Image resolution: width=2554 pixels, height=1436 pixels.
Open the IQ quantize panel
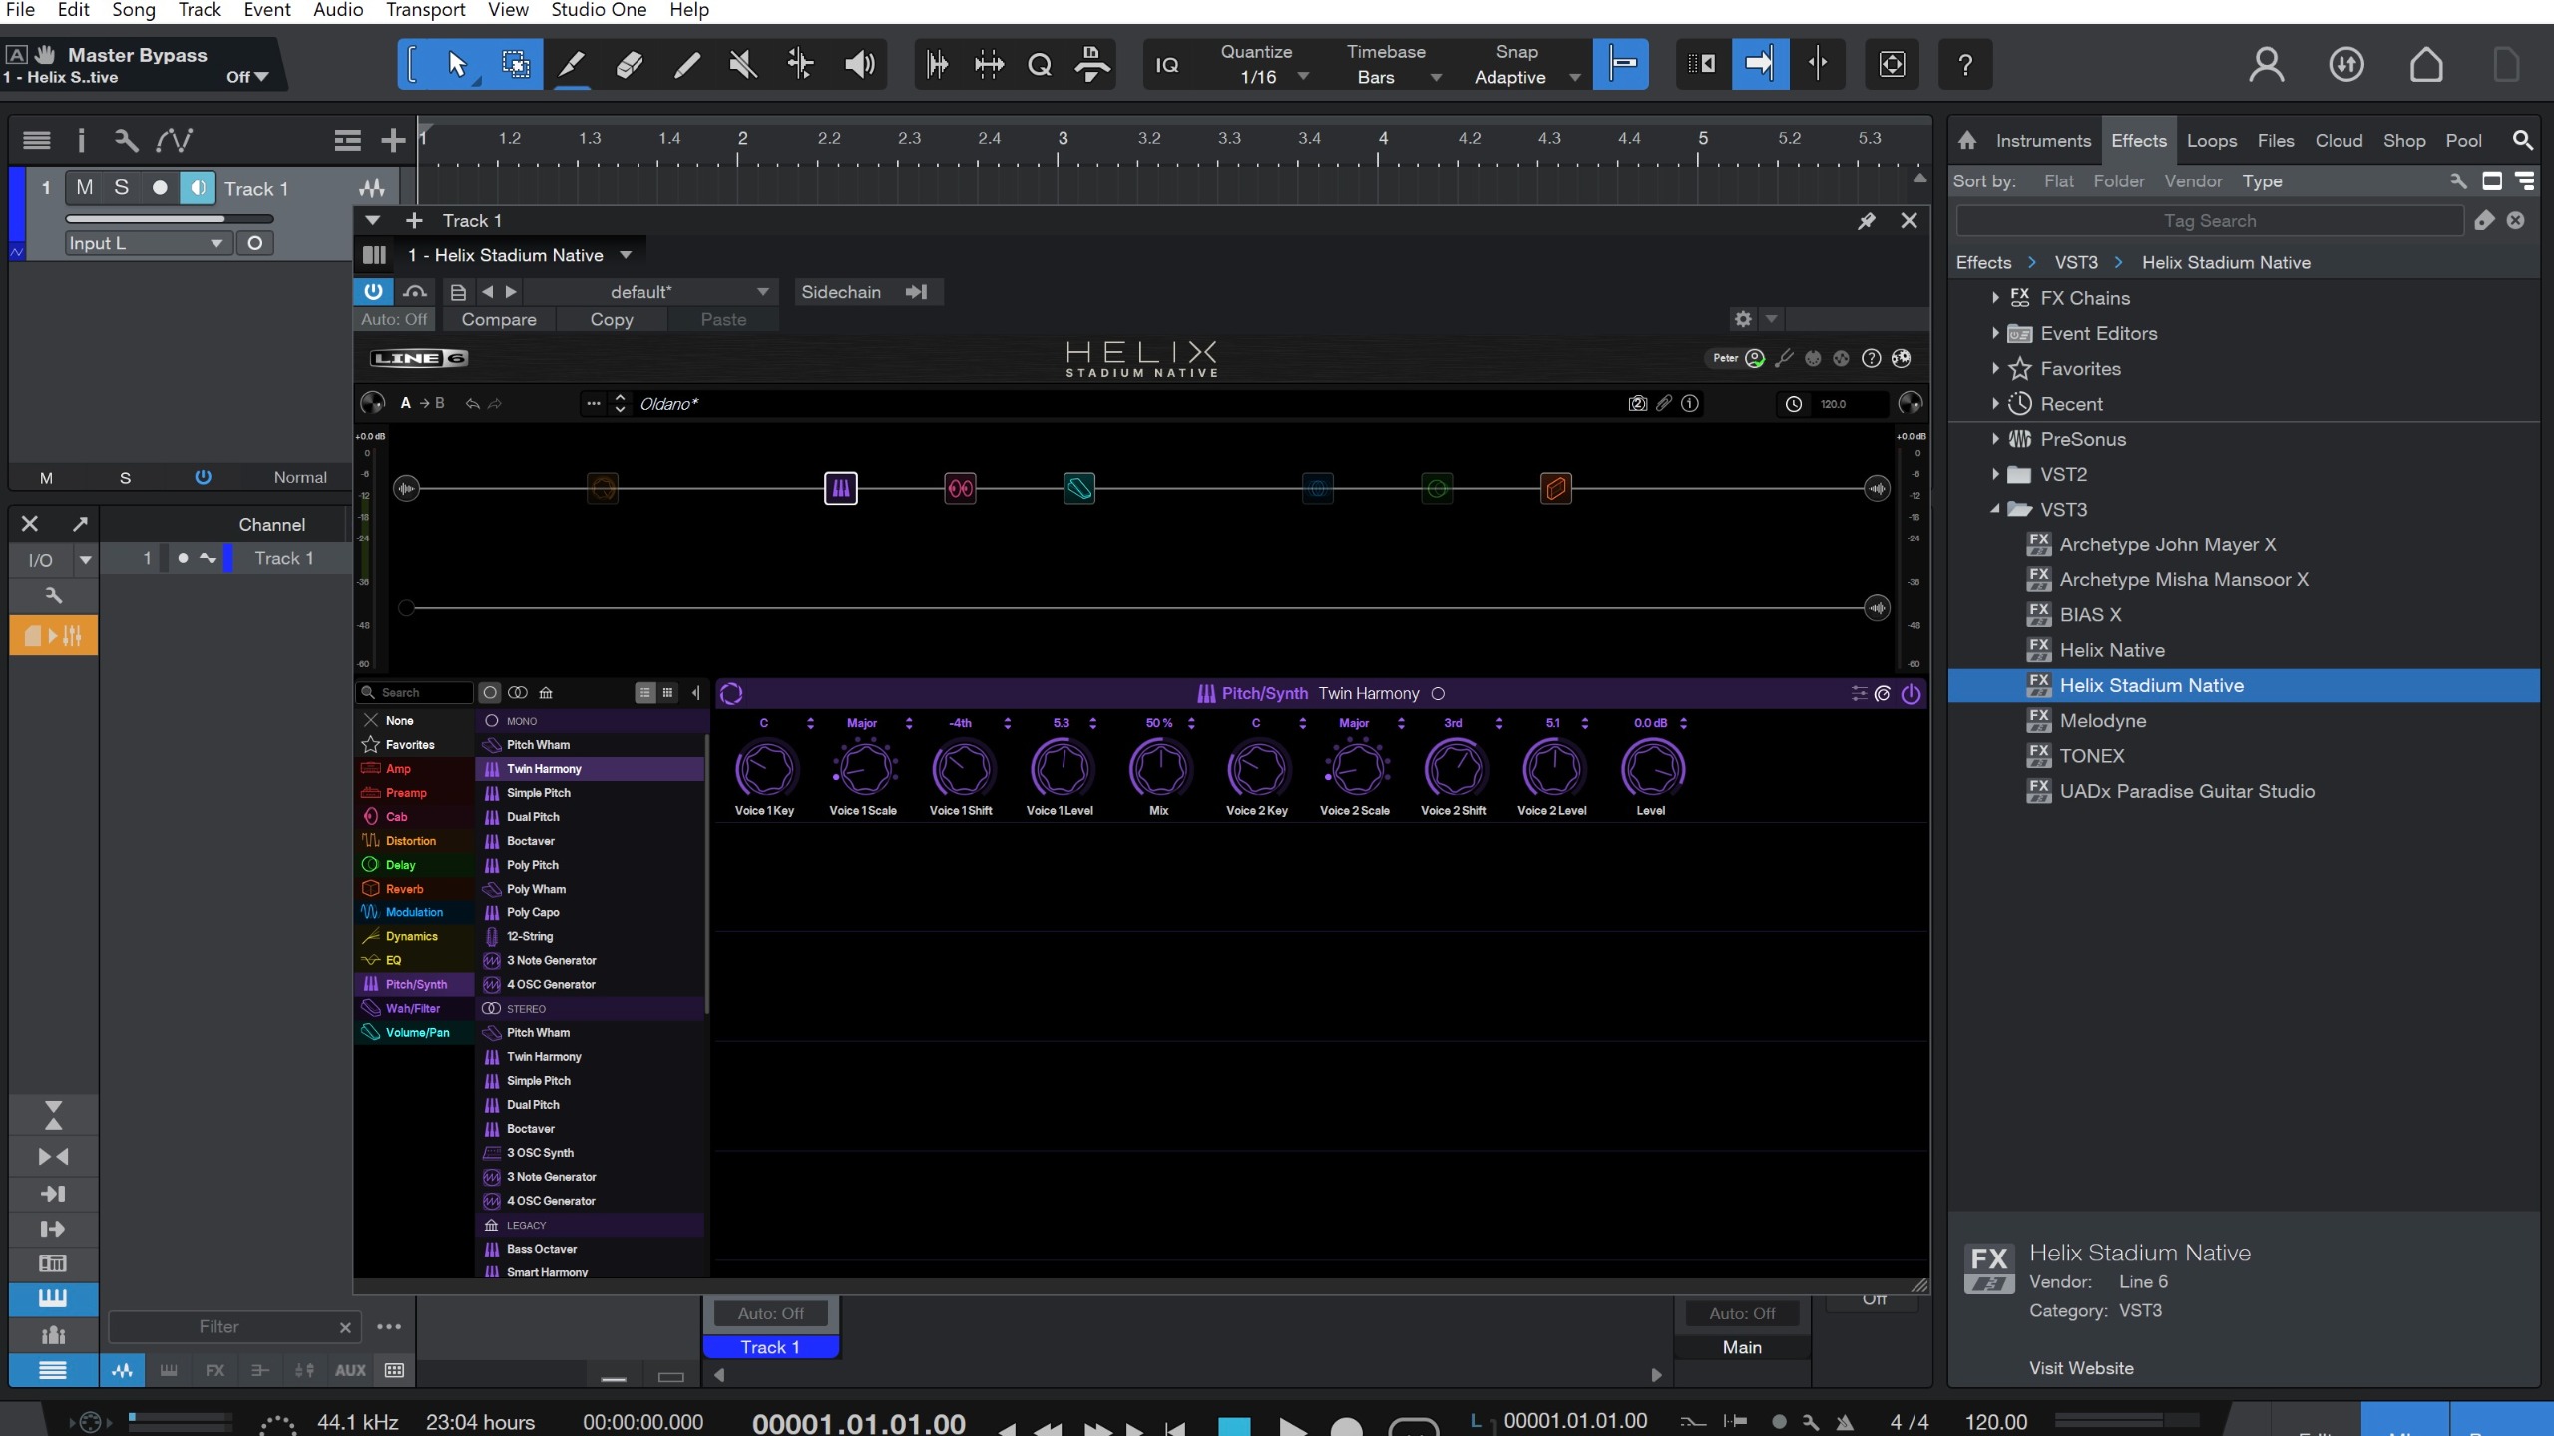[x=1167, y=65]
